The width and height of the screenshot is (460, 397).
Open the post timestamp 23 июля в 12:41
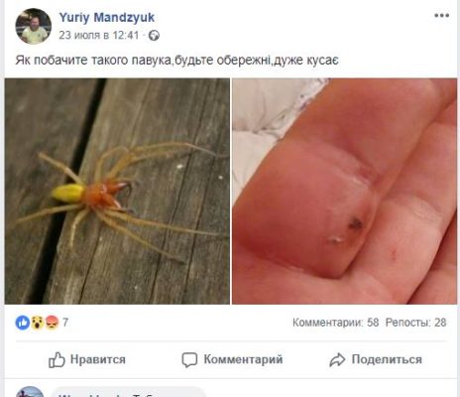pos(99,35)
